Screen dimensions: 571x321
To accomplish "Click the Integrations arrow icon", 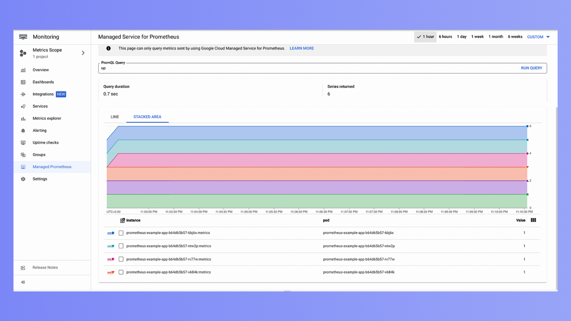I will click(23, 94).
